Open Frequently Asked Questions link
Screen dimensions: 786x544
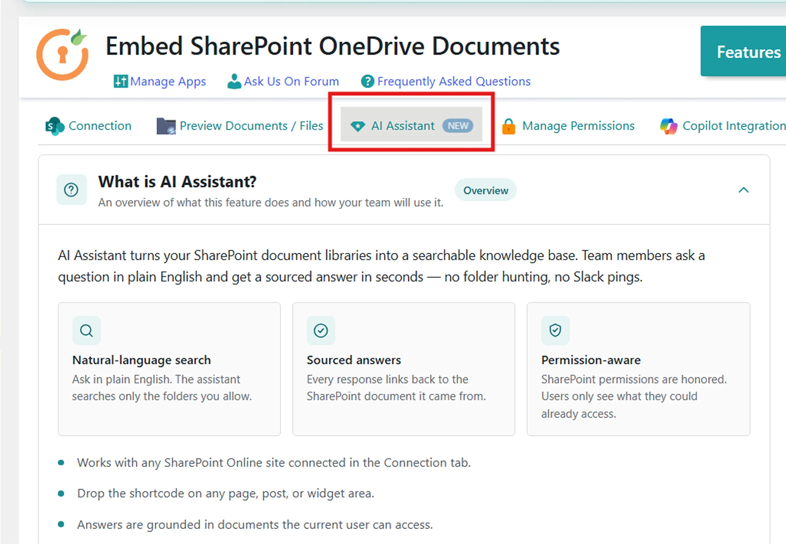pyautogui.click(x=446, y=82)
